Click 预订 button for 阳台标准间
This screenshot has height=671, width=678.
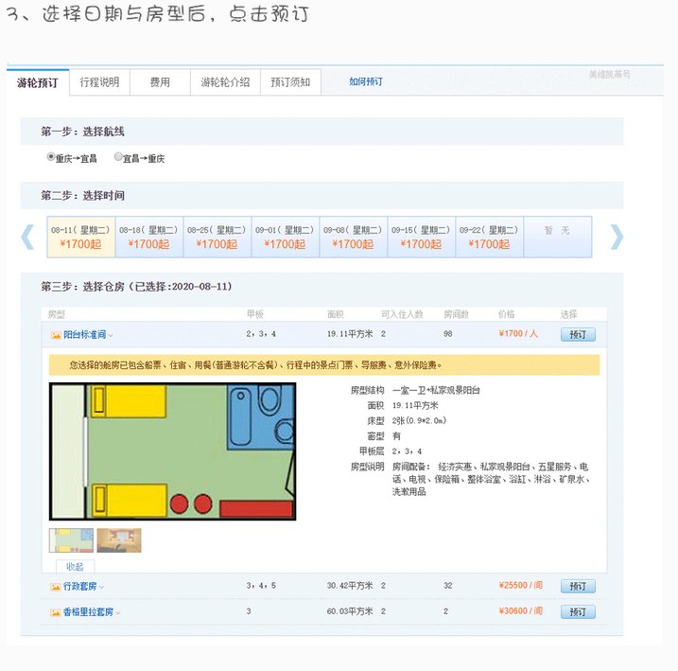578,334
